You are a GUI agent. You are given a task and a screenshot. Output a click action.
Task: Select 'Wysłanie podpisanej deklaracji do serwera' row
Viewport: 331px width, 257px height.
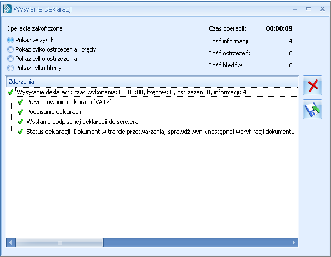coord(82,122)
